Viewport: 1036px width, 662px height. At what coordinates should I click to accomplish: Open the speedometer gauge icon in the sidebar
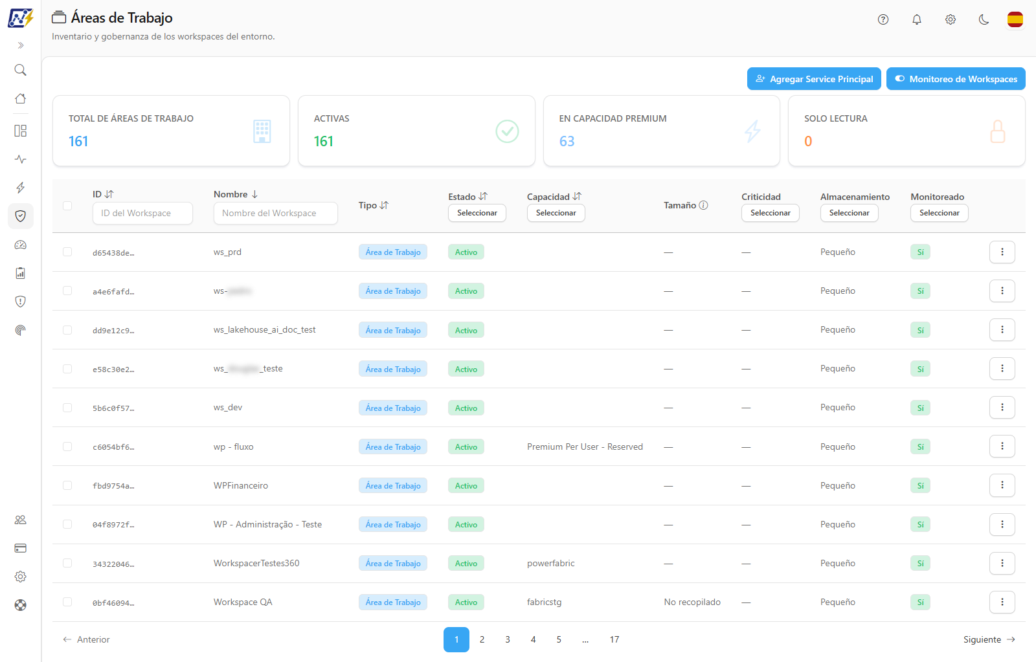pos(21,245)
